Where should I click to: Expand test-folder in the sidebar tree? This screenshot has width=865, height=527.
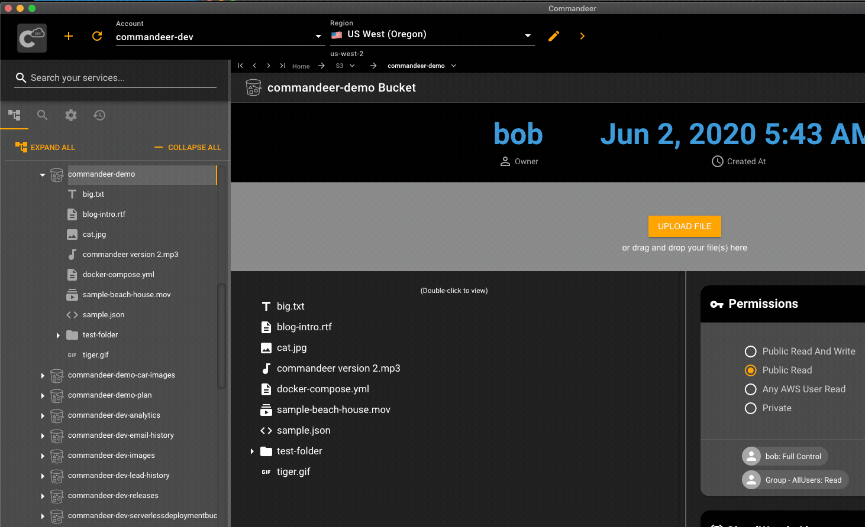[58, 336]
